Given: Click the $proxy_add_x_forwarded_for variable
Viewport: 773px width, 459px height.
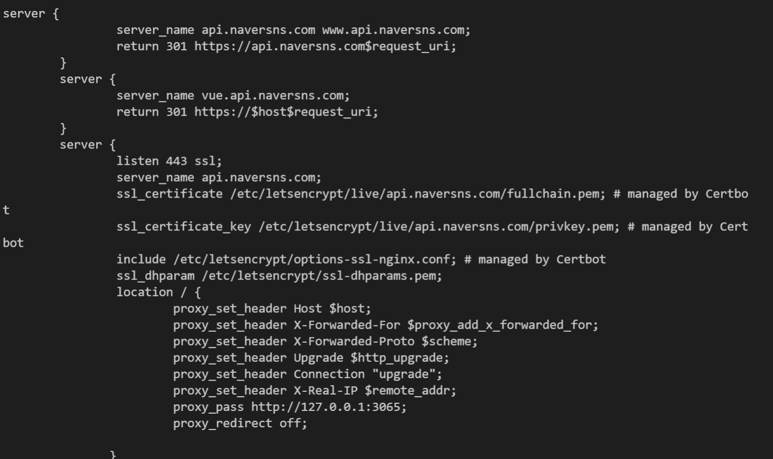Looking at the screenshot, I should [502, 325].
